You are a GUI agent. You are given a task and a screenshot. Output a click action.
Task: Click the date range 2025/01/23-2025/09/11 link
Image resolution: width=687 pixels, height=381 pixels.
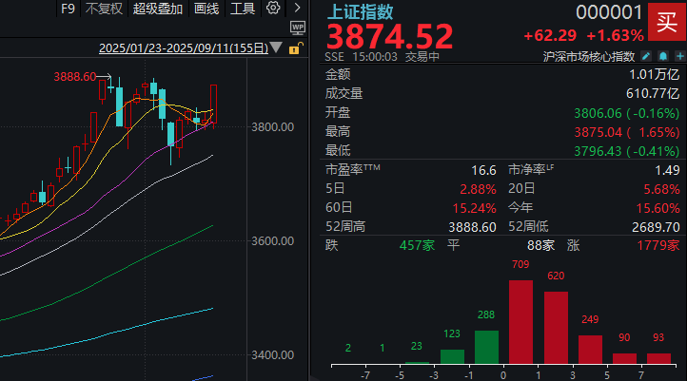(x=183, y=48)
